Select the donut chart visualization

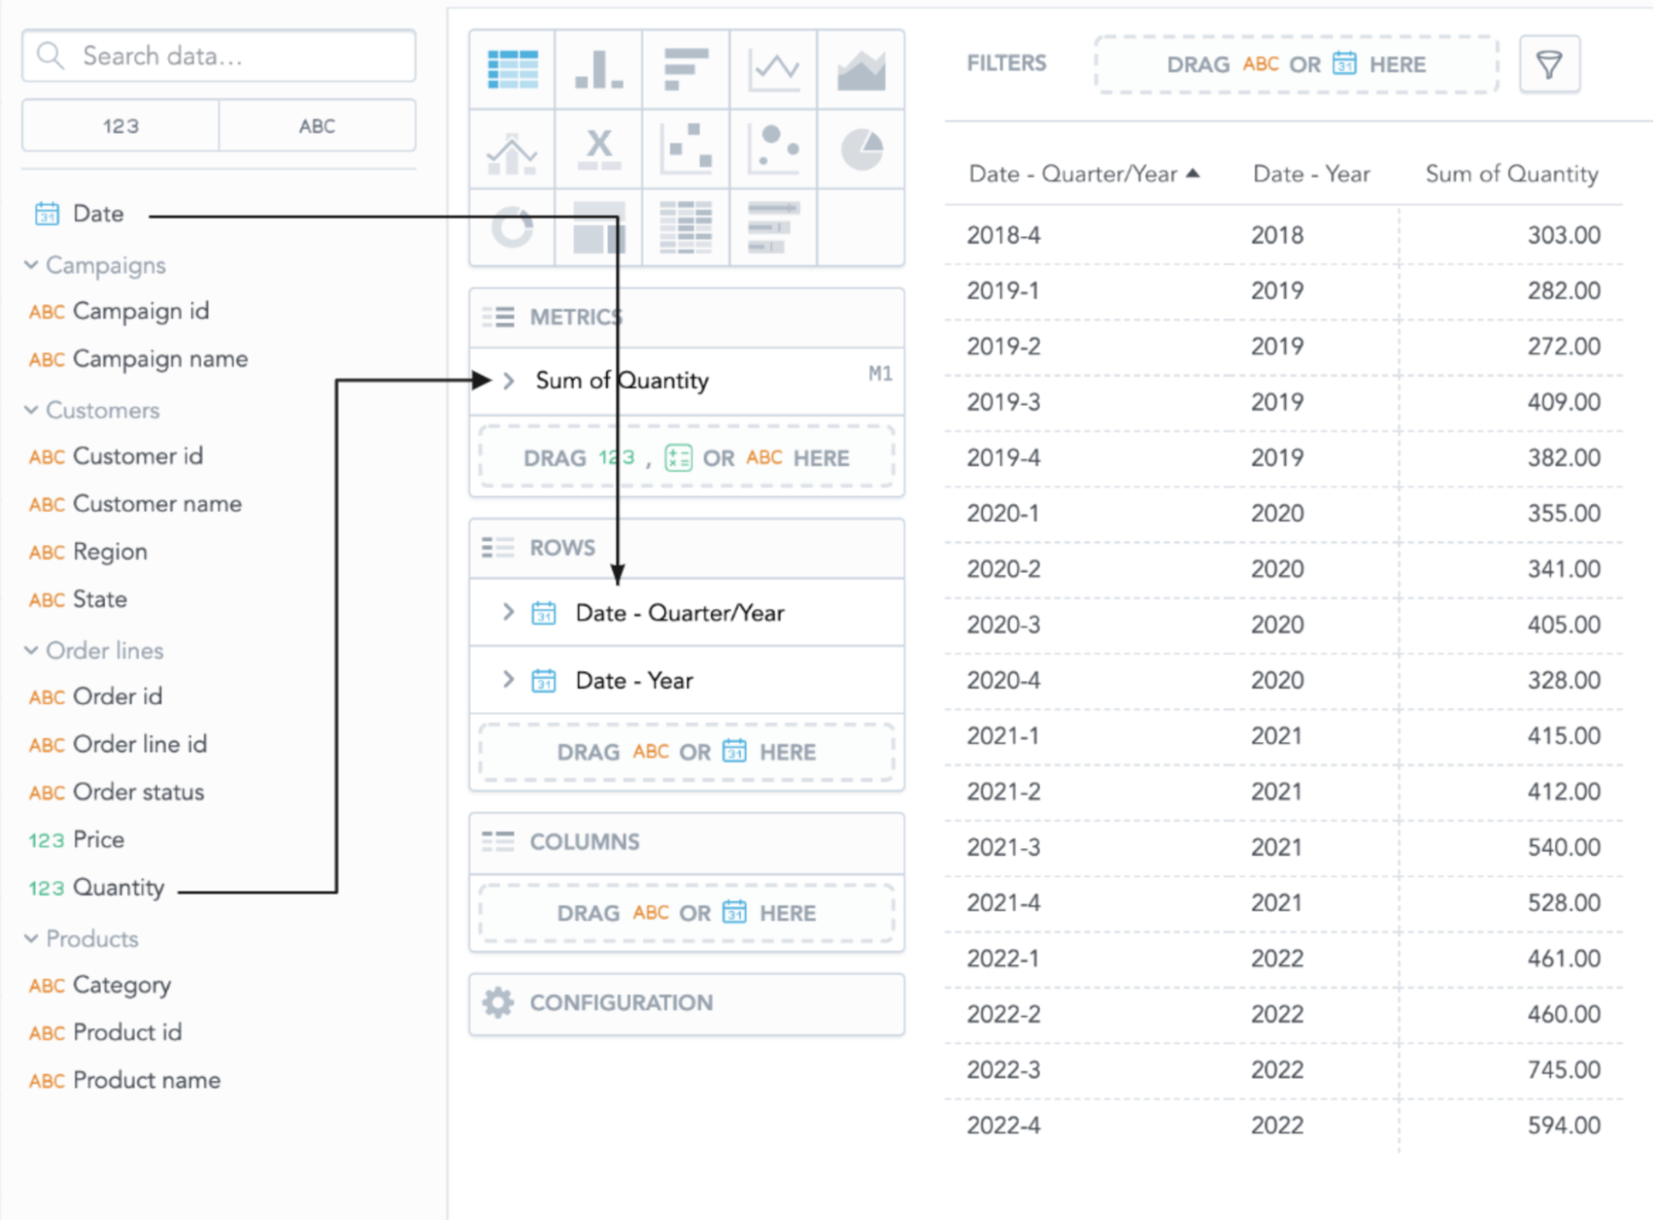pyautogui.click(x=511, y=227)
